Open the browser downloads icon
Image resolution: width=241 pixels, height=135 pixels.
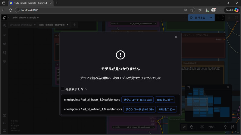pyautogui.click(x=207, y=10)
